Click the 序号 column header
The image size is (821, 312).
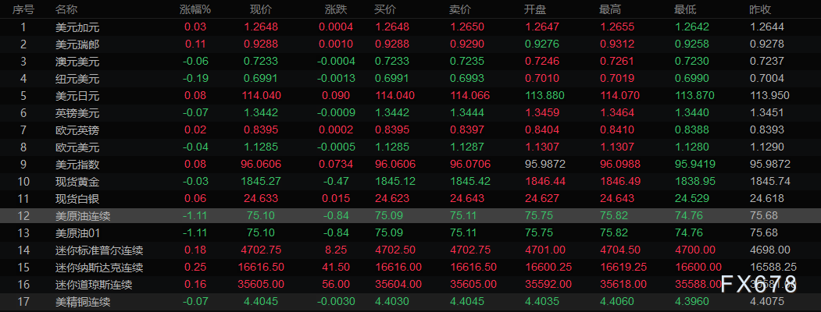23,10
